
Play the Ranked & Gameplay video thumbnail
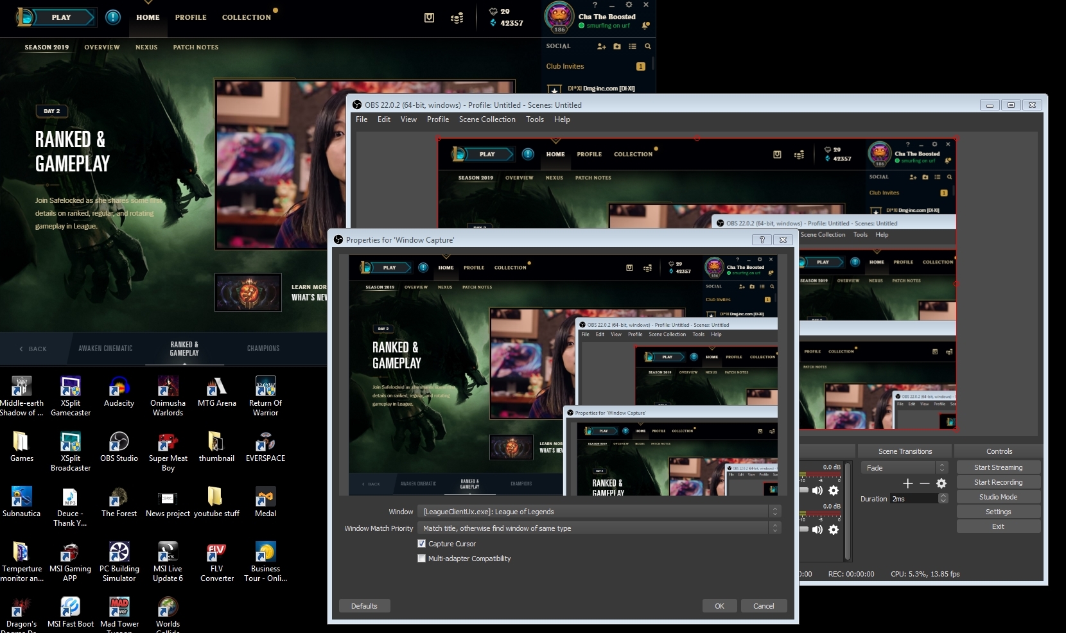coord(281,164)
